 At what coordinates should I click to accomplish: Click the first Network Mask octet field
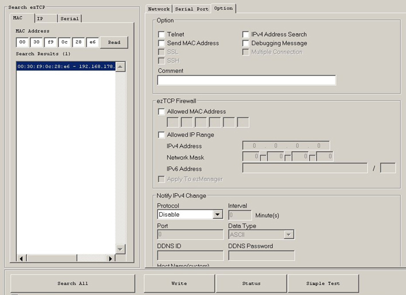[x=251, y=157]
